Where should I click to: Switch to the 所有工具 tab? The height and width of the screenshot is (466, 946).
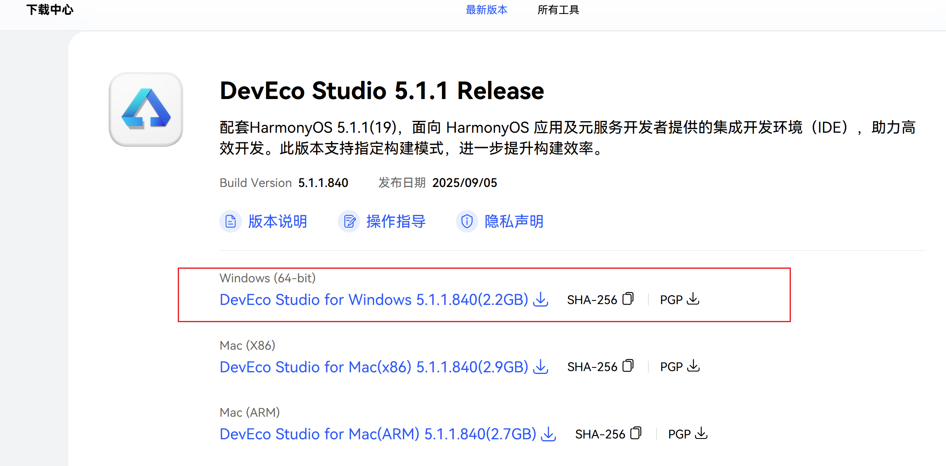click(x=558, y=10)
